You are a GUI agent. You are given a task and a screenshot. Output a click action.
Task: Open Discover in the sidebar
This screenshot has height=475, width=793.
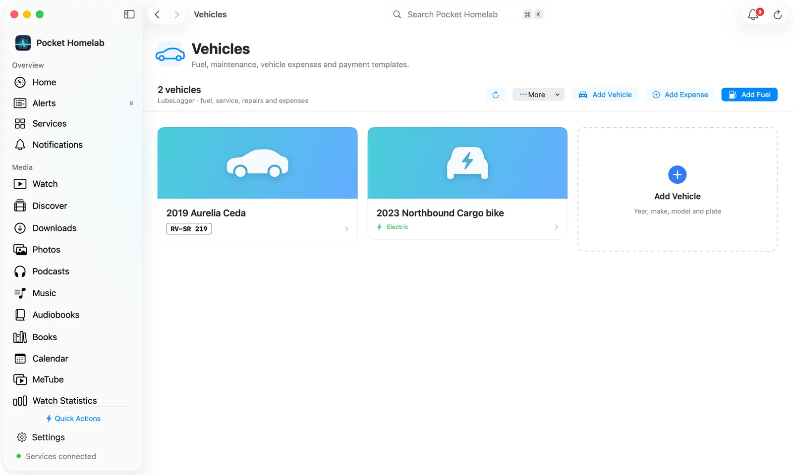[73, 206]
